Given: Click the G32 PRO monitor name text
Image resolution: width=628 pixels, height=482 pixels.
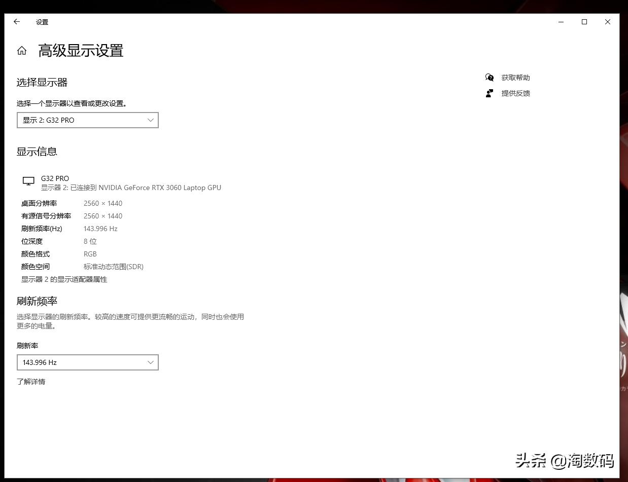Looking at the screenshot, I should point(55,178).
